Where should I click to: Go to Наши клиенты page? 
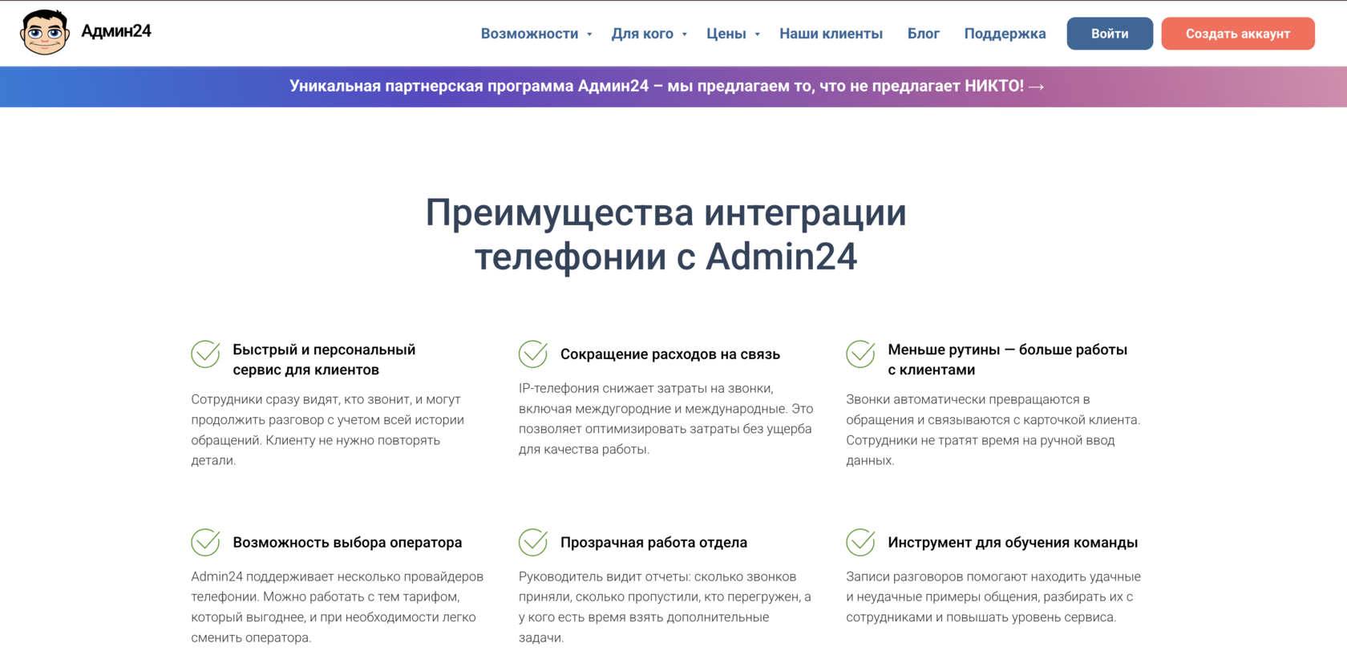[831, 34]
